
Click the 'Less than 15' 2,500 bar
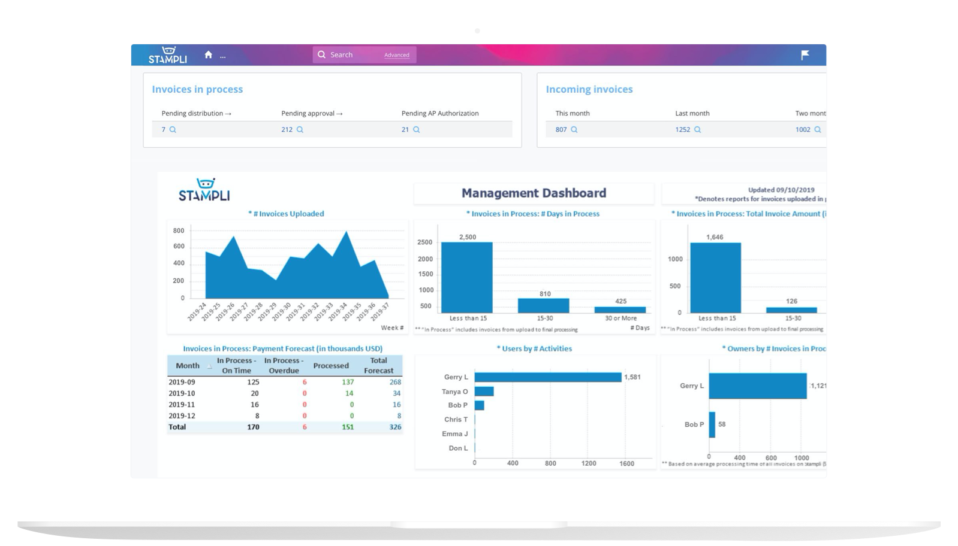(x=466, y=277)
